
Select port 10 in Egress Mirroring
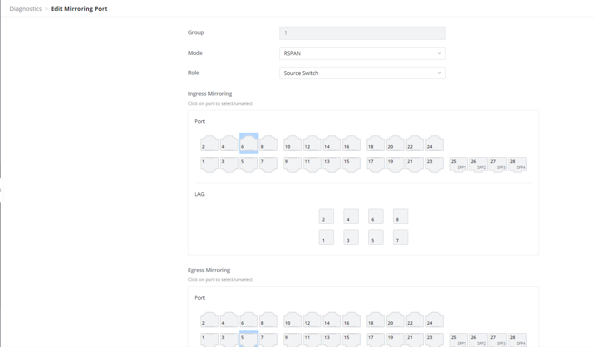pyautogui.click(x=293, y=320)
